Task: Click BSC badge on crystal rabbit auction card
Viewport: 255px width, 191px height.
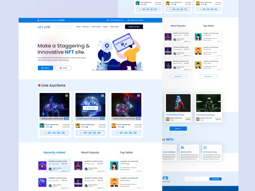Action: coord(138,119)
